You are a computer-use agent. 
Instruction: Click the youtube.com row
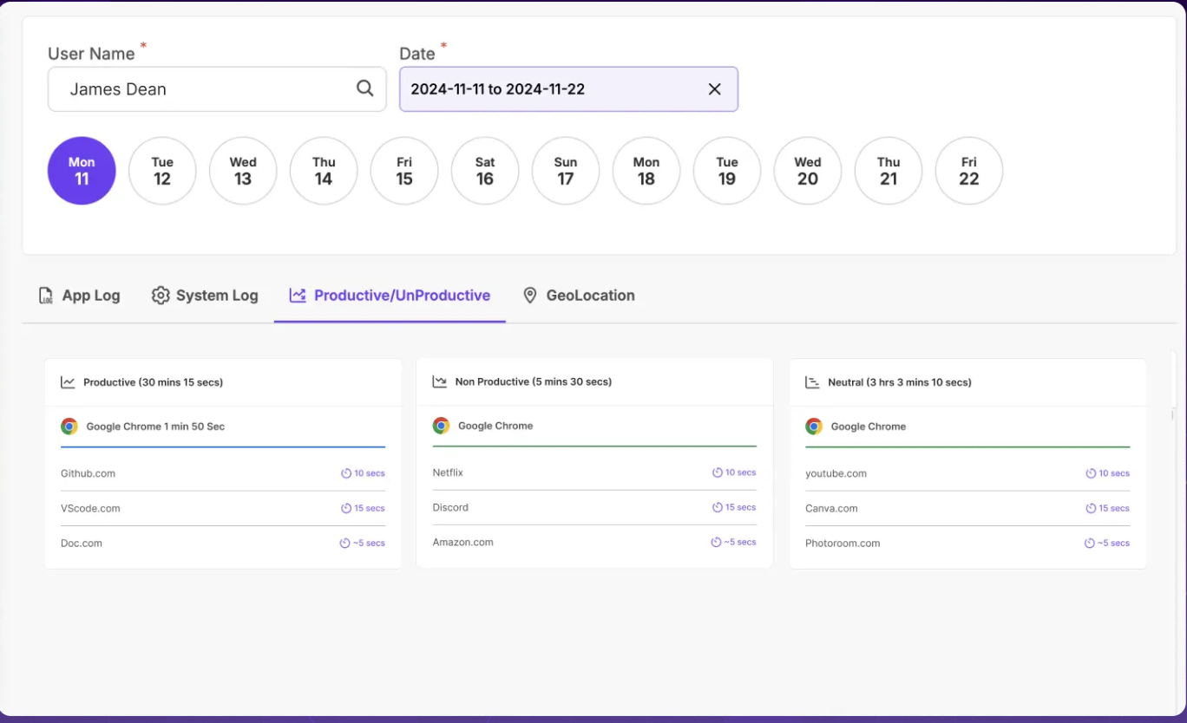click(x=967, y=473)
